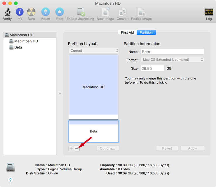Click the 'Logical Volume Group' type text
Image resolution: width=216 pixels, height=187 pixels.
[65, 169]
